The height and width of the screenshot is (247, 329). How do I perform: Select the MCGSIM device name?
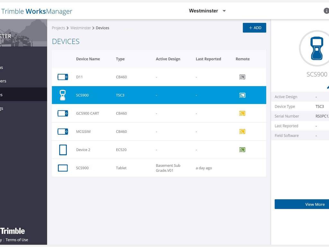[83, 132]
